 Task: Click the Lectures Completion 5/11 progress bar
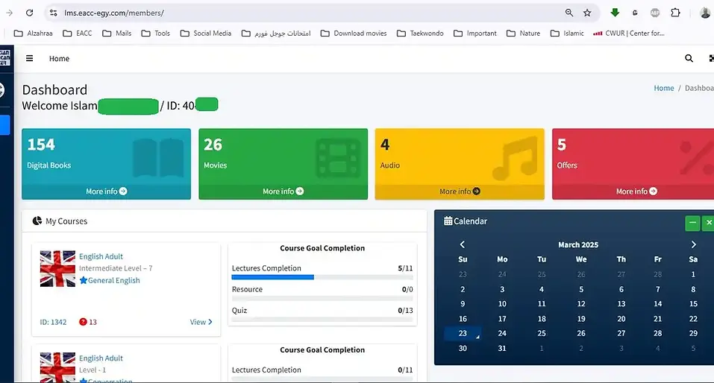(x=322, y=277)
